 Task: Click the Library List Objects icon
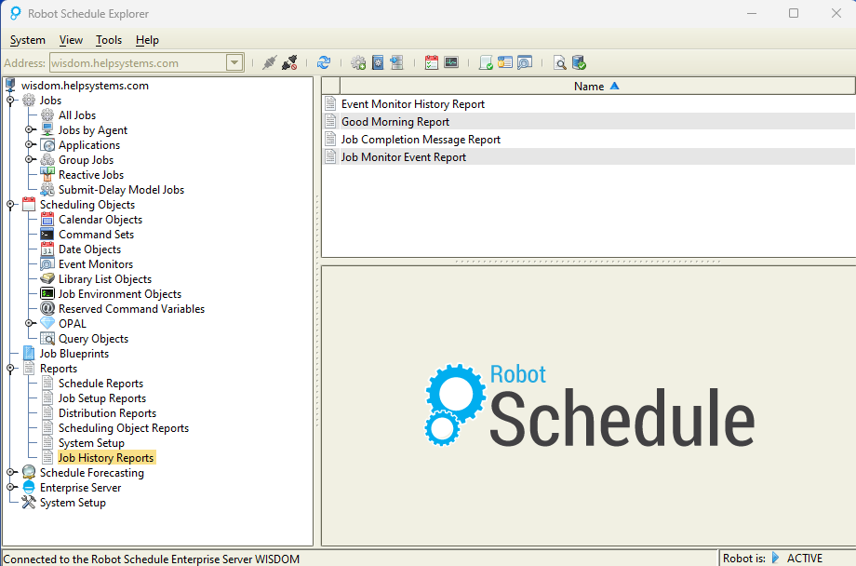pyautogui.click(x=47, y=279)
